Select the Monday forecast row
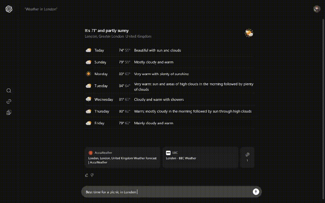325x203 pixels. [x=170, y=74]
